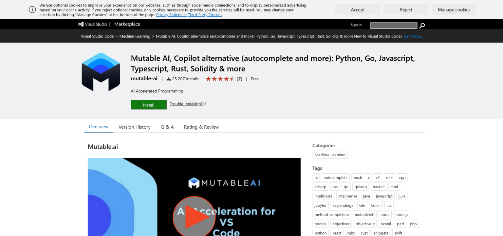Reject optional cookies
The width and height of the screenshot is (503, 236).
tap(406, 9)
